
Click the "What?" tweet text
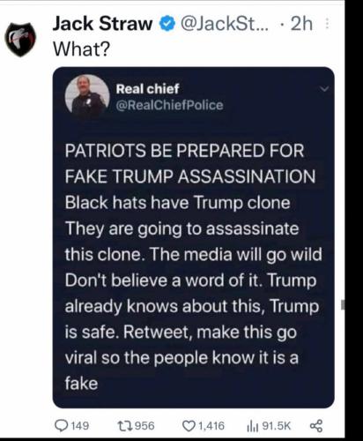point(81,49)
